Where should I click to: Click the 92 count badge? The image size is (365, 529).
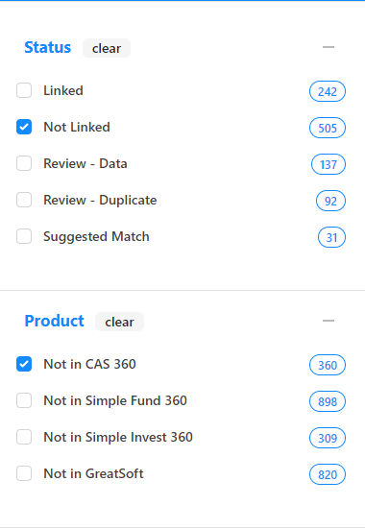tap(330, 201)
